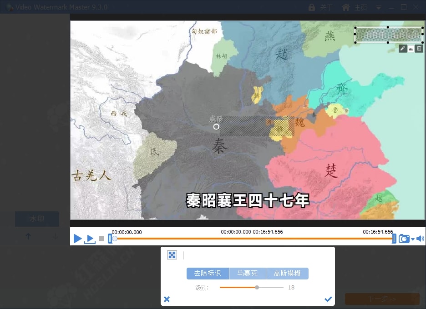Confirm settings with the blue checkmark
Image resolution: width=426 pixels, height=309 pixels.
328,299
